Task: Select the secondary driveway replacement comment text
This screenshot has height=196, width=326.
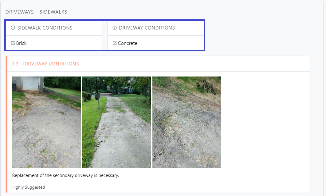Action: 65,175
